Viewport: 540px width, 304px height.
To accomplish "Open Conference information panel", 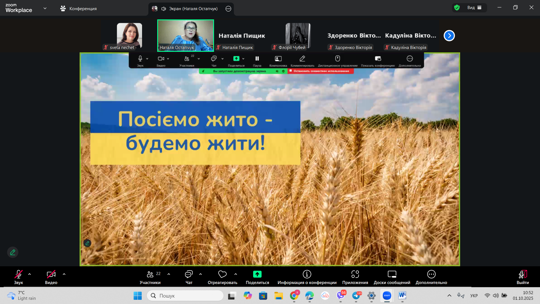I will pos(307,274).
